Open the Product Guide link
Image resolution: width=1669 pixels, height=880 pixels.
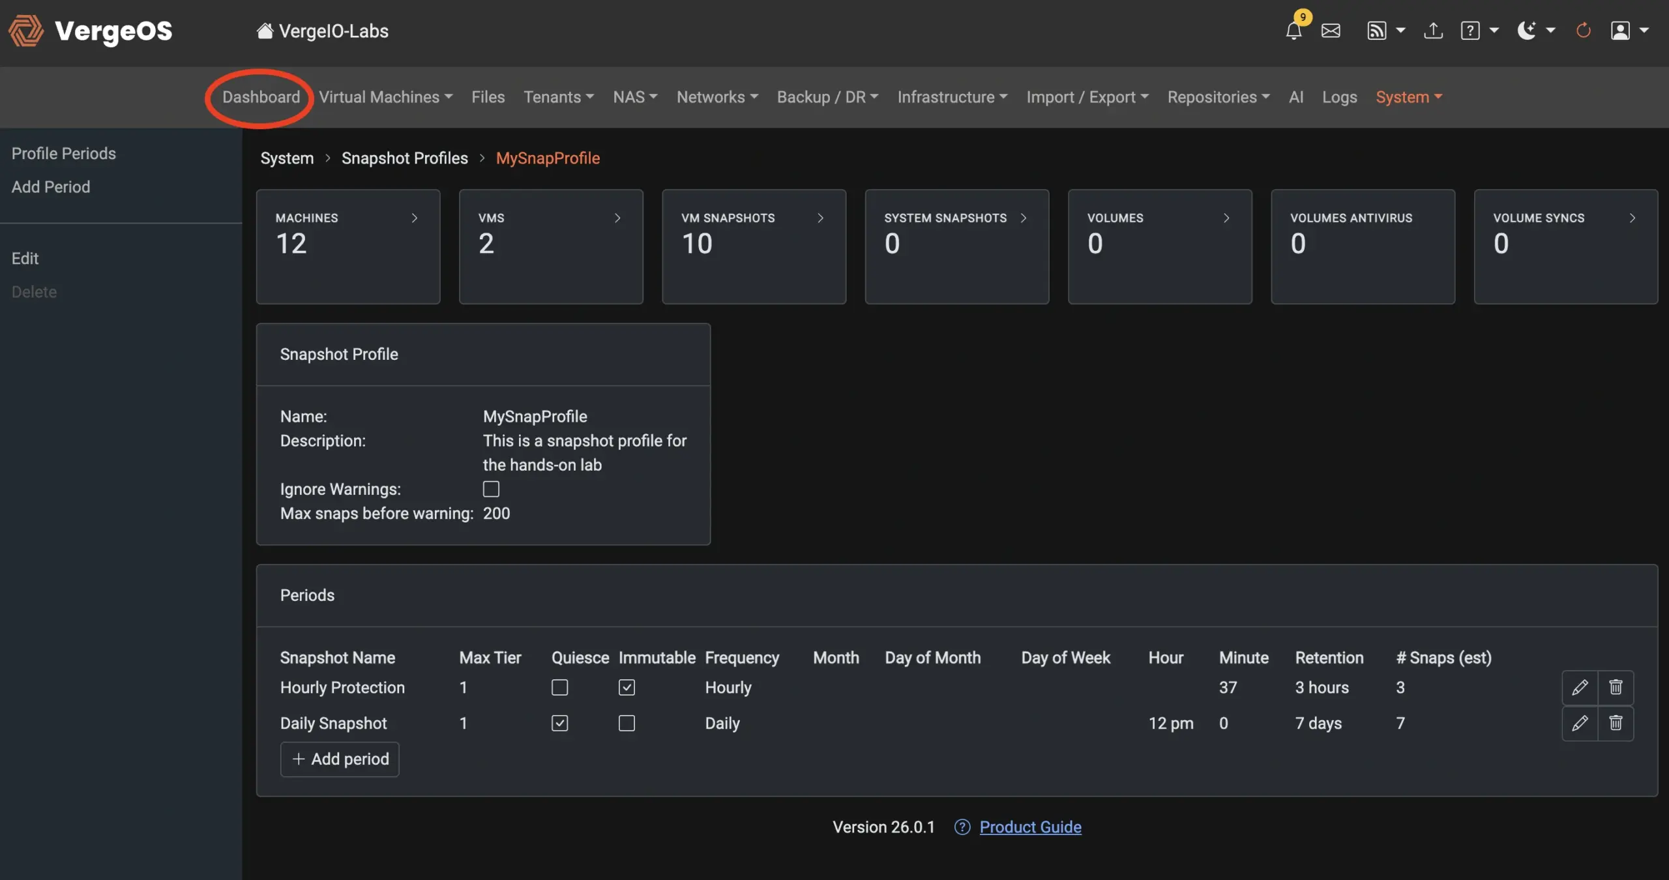pyautogui.click(x=1030, y=827)
